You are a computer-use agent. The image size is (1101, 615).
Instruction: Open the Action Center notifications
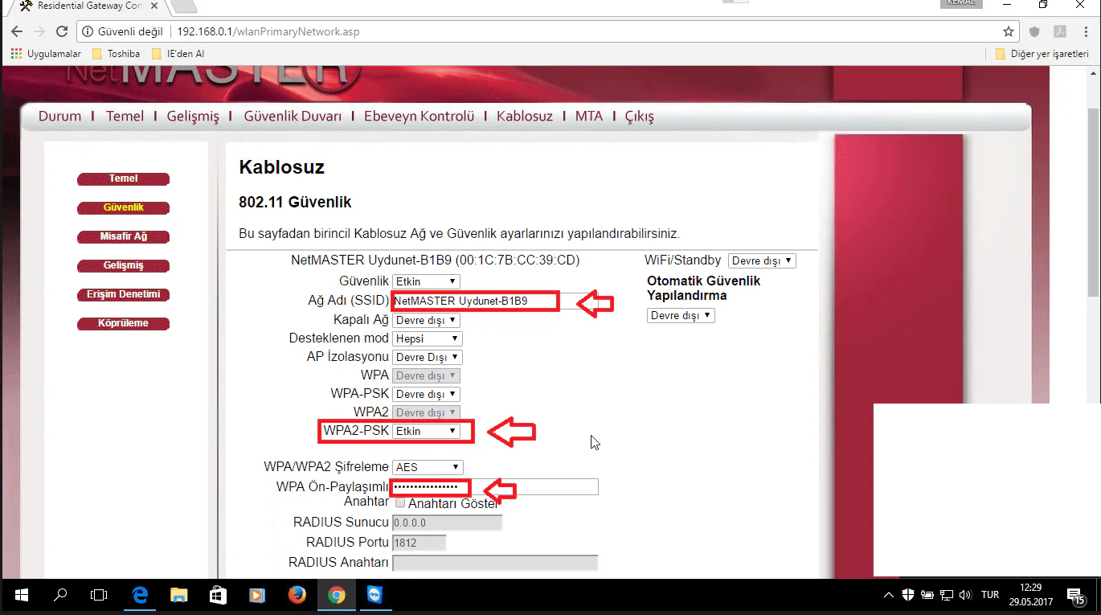1076,596
